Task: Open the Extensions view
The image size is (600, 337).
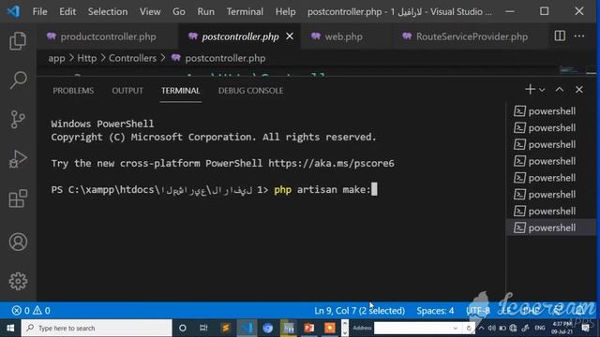Action: (18, 198)
